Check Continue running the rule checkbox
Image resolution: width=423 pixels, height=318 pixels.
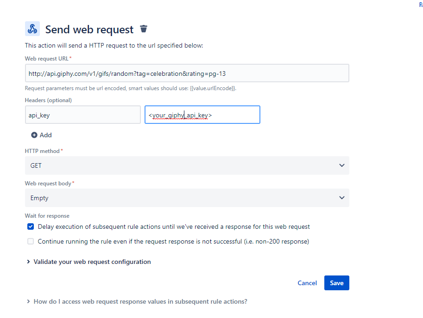click(x=31, y=241)
